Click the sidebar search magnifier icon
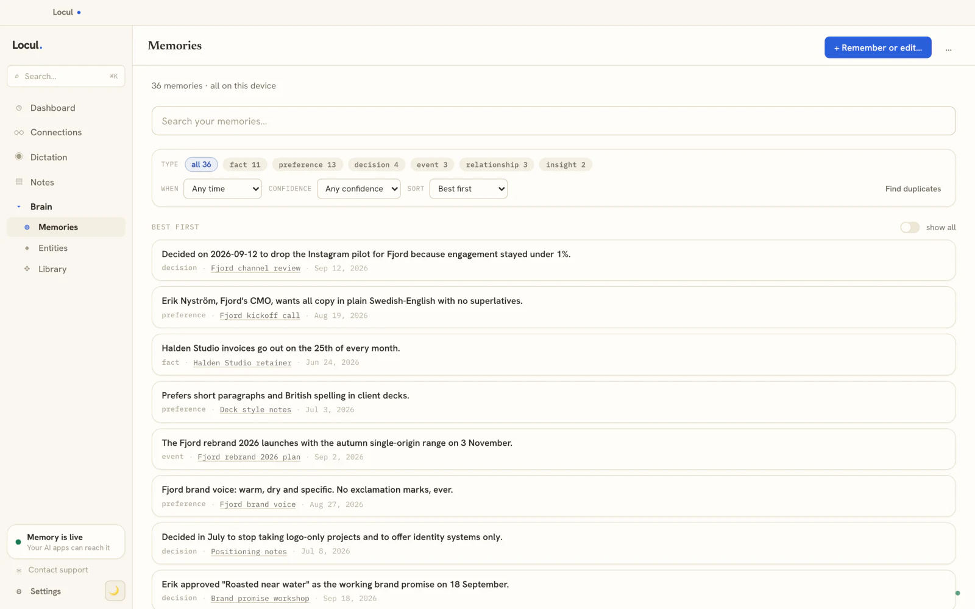Viewport: 975px width, 609px height. point(17,76)
